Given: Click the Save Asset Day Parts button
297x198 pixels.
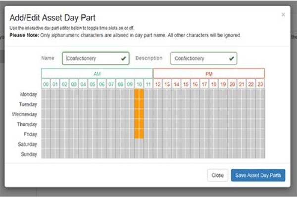Looking at the screenshot, I should tap(258, 175).
